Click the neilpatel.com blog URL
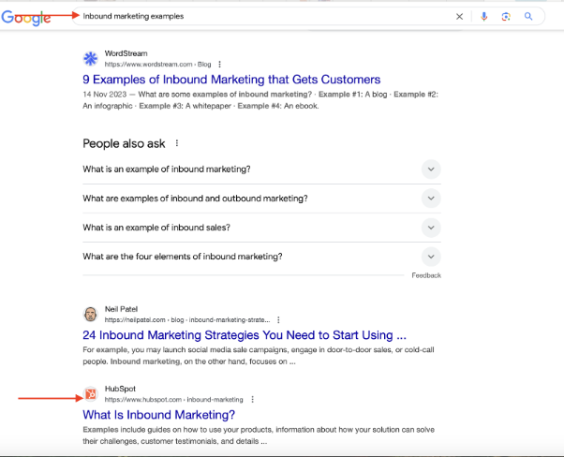This screenshot has height=457, width=564. click(x=187, y=319)
